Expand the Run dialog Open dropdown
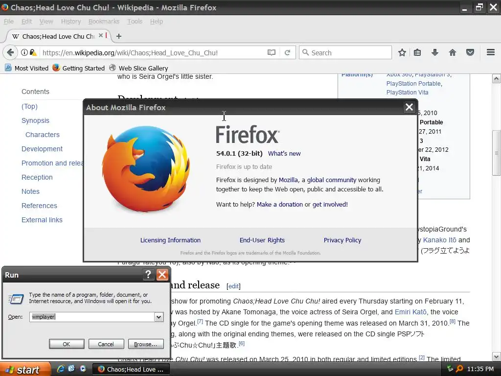The height and width of the screenshot is (376, 501). point(159,317)
